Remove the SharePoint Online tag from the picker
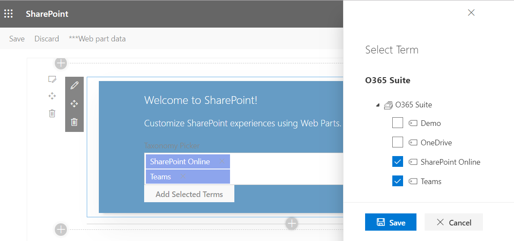Viewport: 514px width, 241px height. tap(222, 162)
